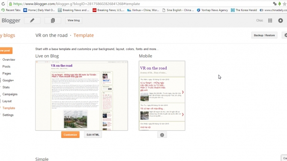Viewport: 287px width, 161px height.
Task: Bookmark page with star icon
Action: pyautogui.click(x=284, y=4)
